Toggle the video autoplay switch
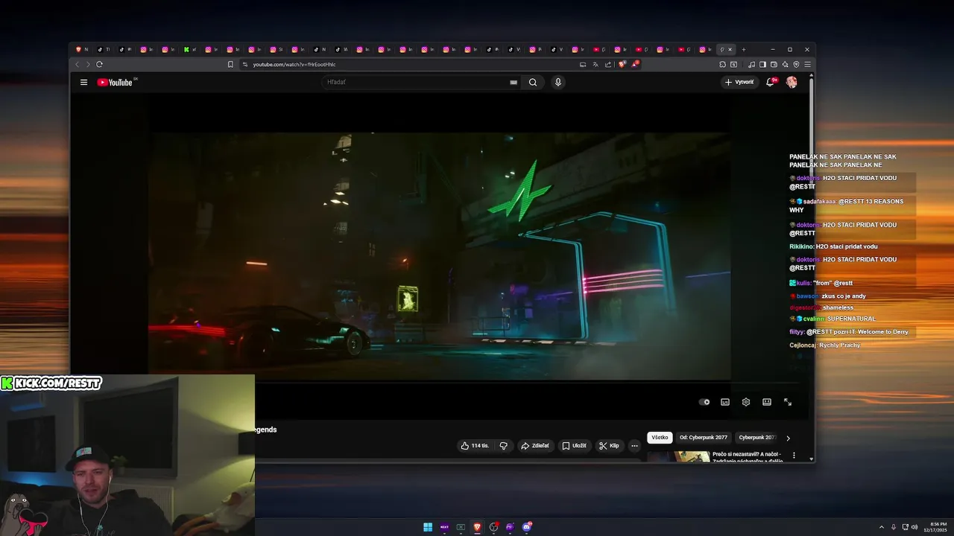Viewport: 954px width, 536px height. coord(704,402)
